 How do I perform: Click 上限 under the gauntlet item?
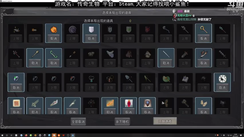[185, 63]
